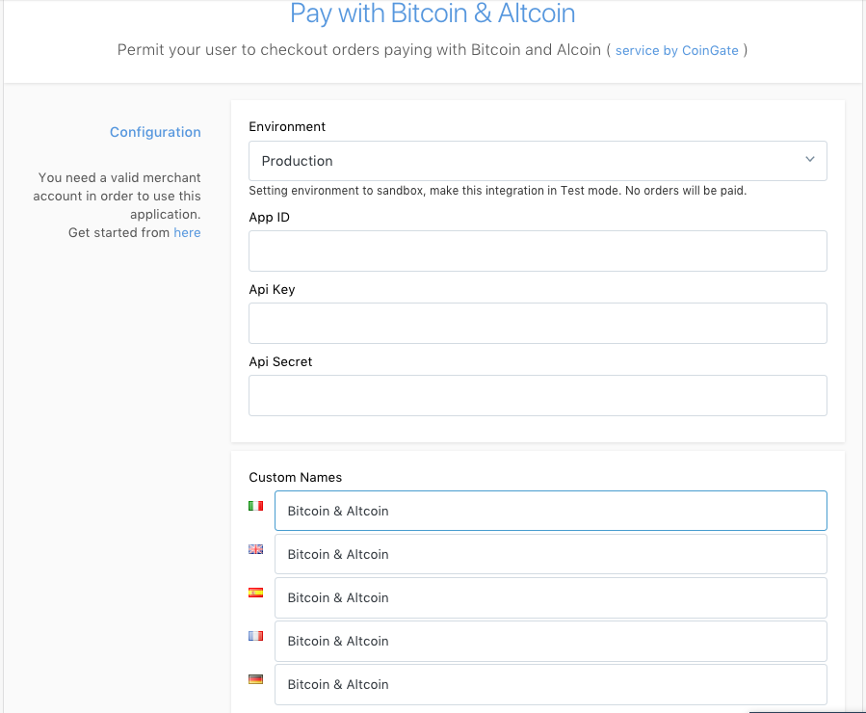
Task: Open the Environment dropdown
Action: click(x=538, y=161)
